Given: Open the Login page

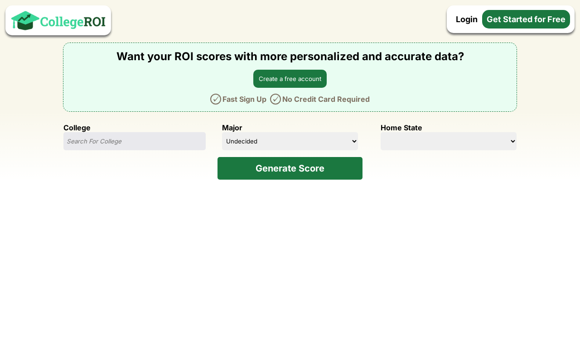Looking at the screenshot, I should pos(466,19).
